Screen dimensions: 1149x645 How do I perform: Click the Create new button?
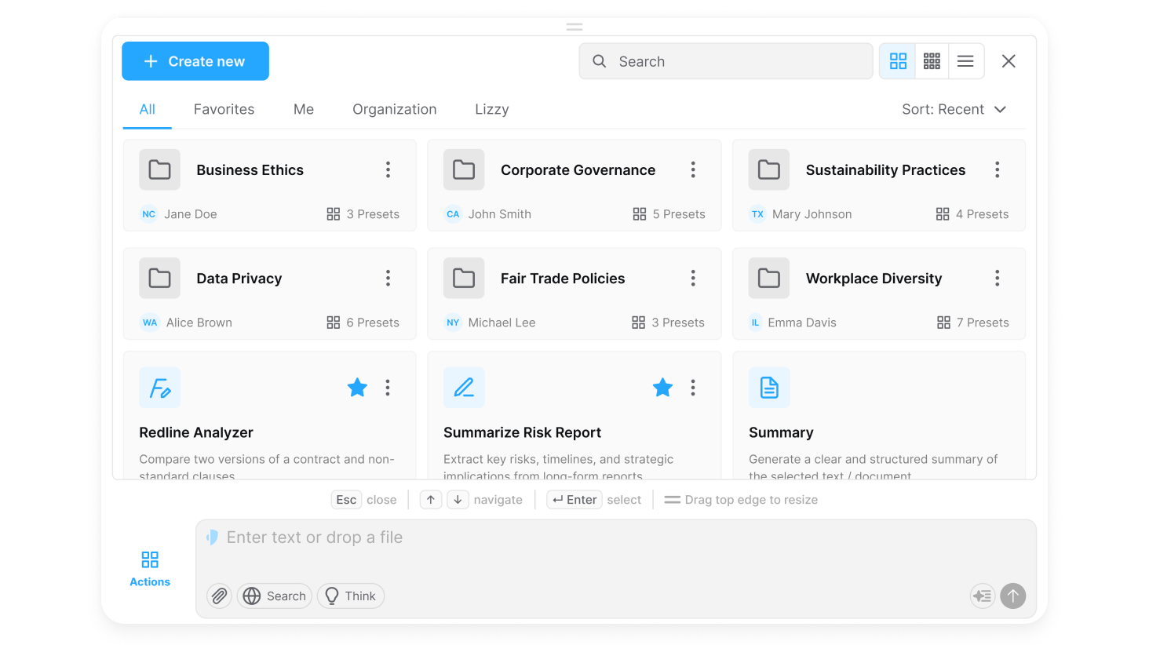(x=195, y=61)
